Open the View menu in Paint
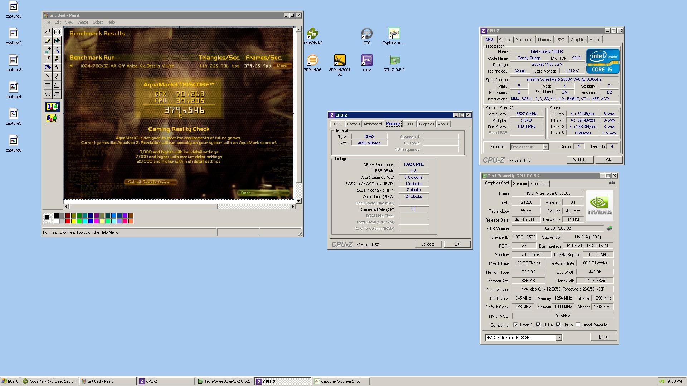687x386 pixels. pos(69,22)
